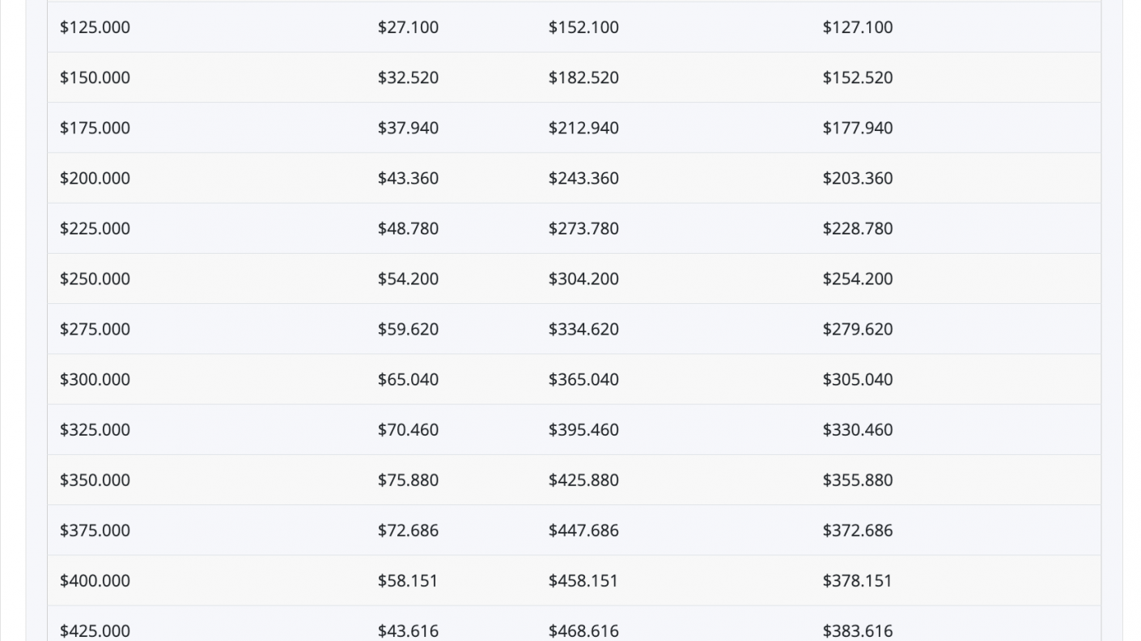Select the $254.200 table value
Image resolution: width=1141 pixels, height=641 pixels.
pos(858,279)
